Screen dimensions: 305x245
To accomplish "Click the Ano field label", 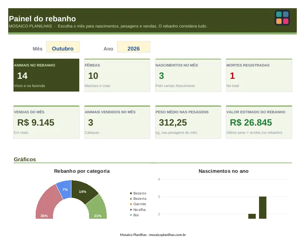I will pyautogui.click(x=108, y=49).
